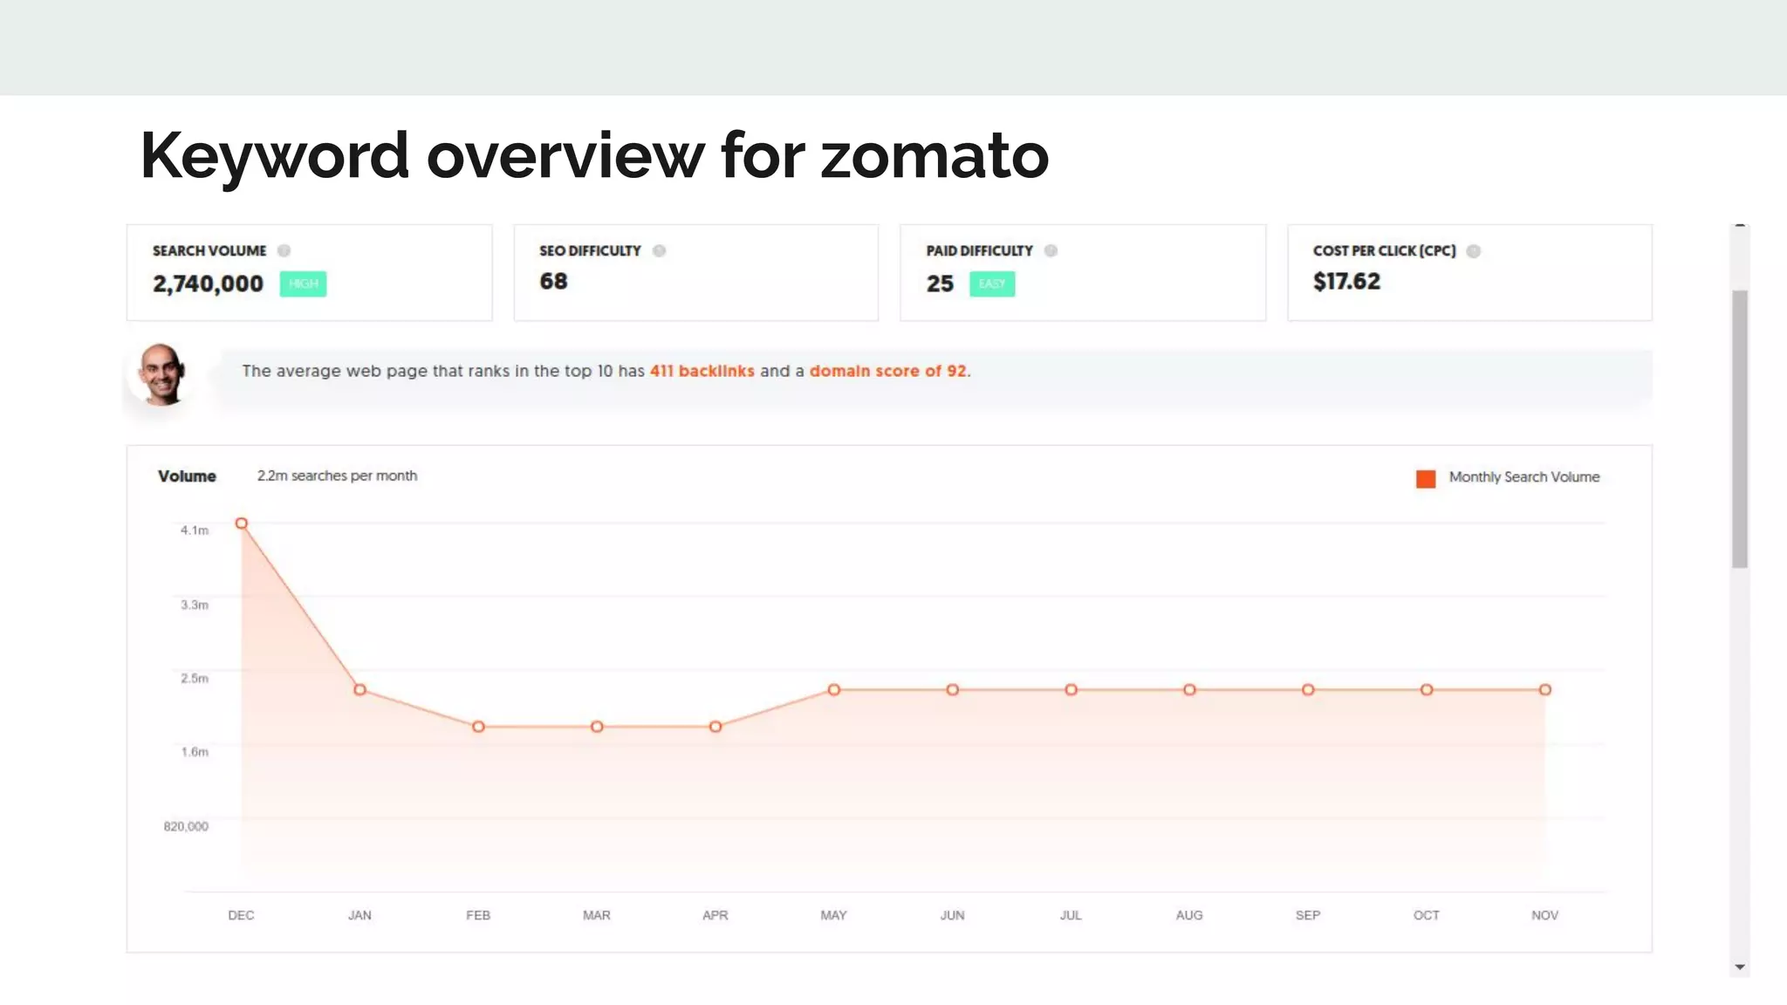Select the NOV data point on chart
1787x1005 pixels.
click(1545, 690)
